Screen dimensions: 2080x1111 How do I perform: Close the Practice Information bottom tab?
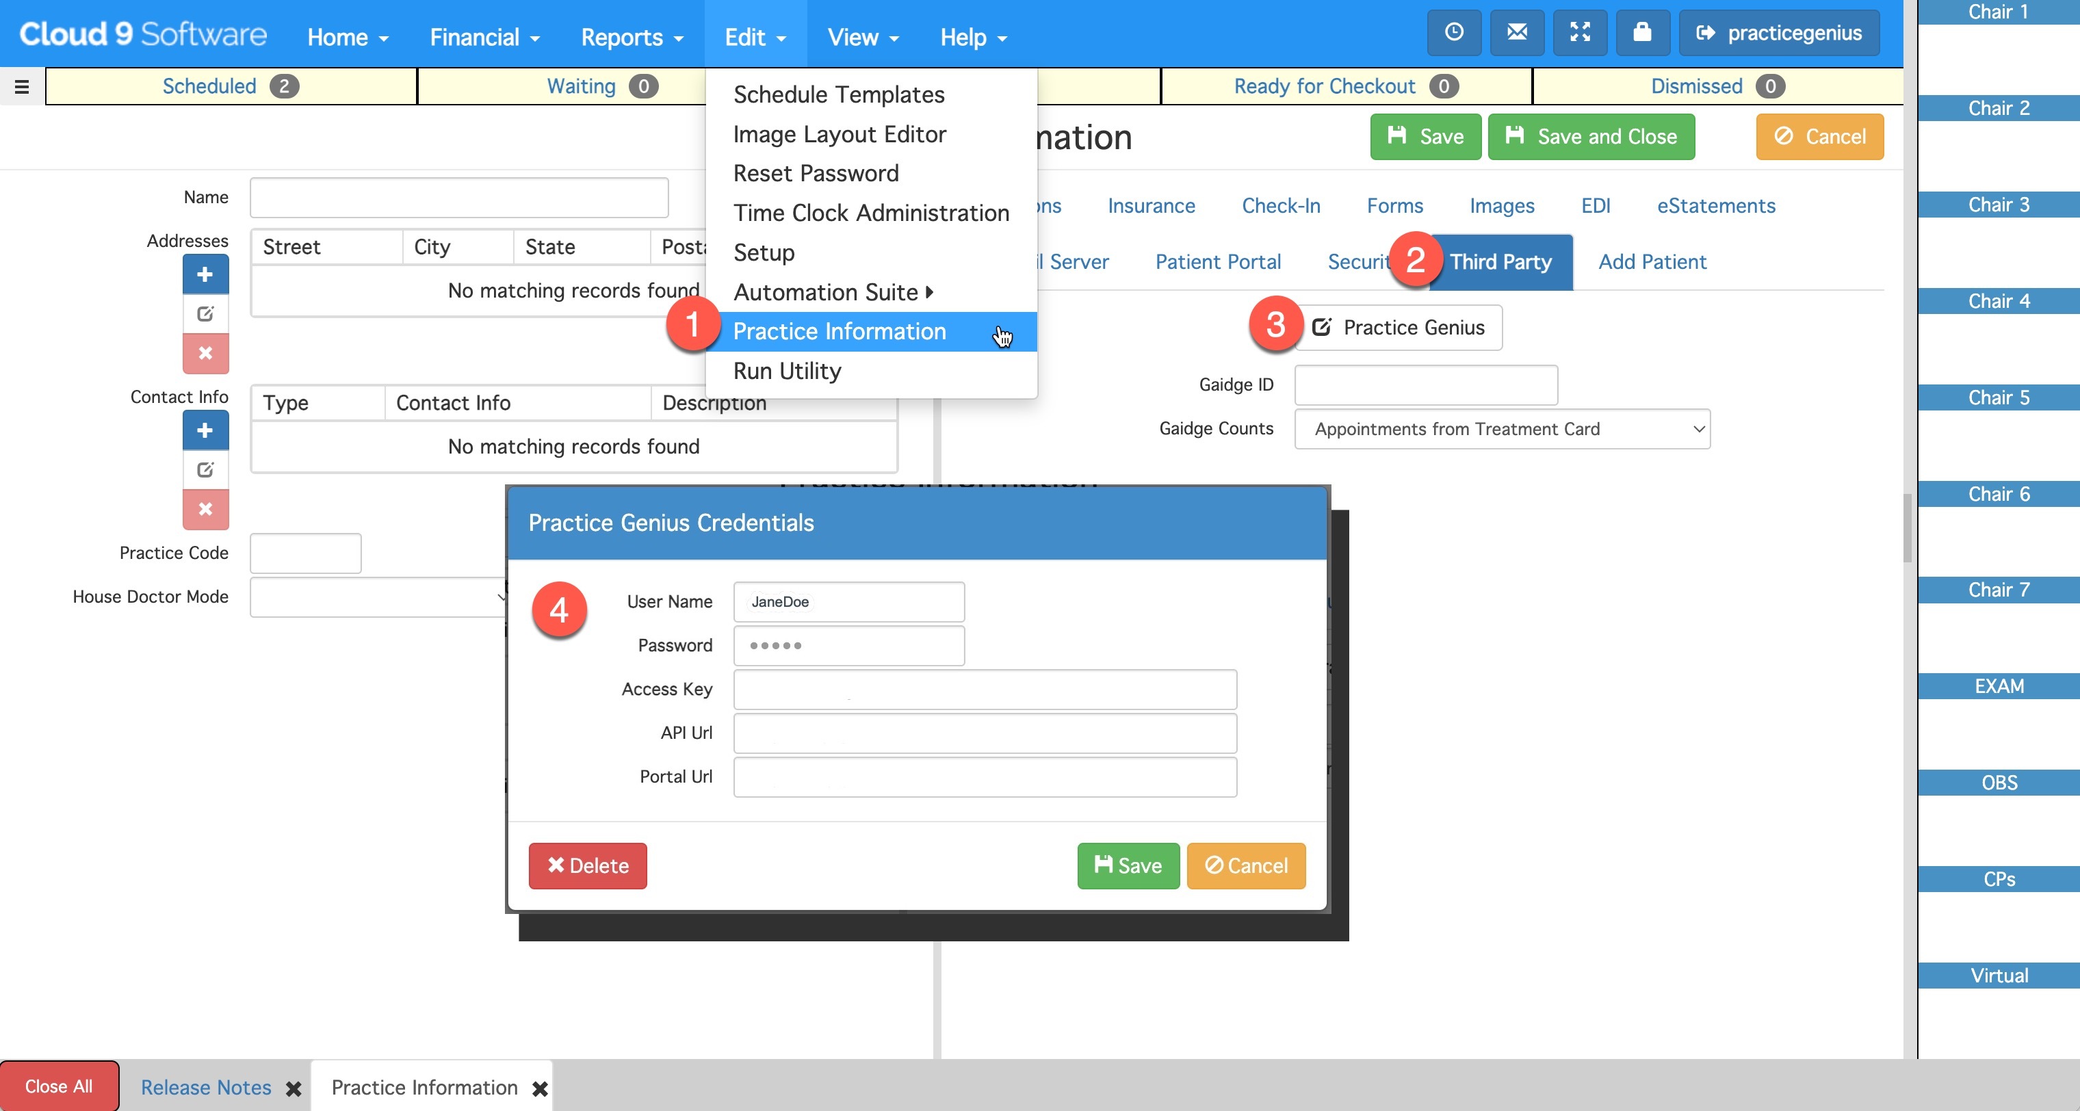(x=541, y=1088)
